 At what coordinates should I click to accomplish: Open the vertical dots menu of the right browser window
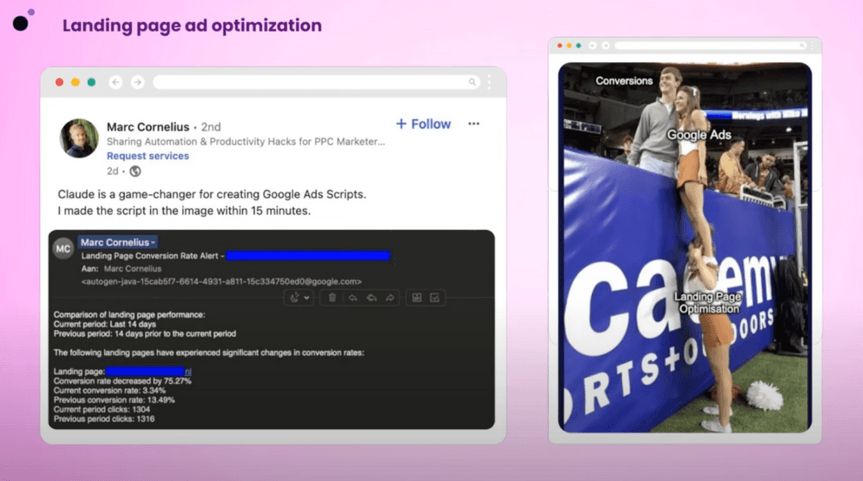pyautogui.click(x=813, y=46)
